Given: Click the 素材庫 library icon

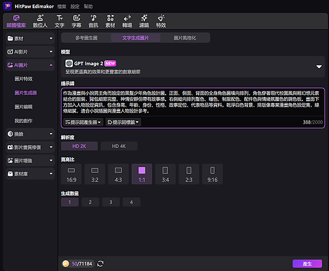Looking at the screenshot, I should tap(10, 173).
